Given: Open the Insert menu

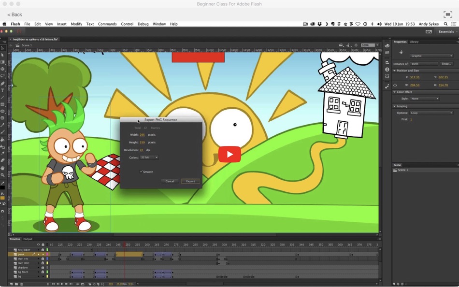Looking at the screenshot, I should (x=62, y=24).
